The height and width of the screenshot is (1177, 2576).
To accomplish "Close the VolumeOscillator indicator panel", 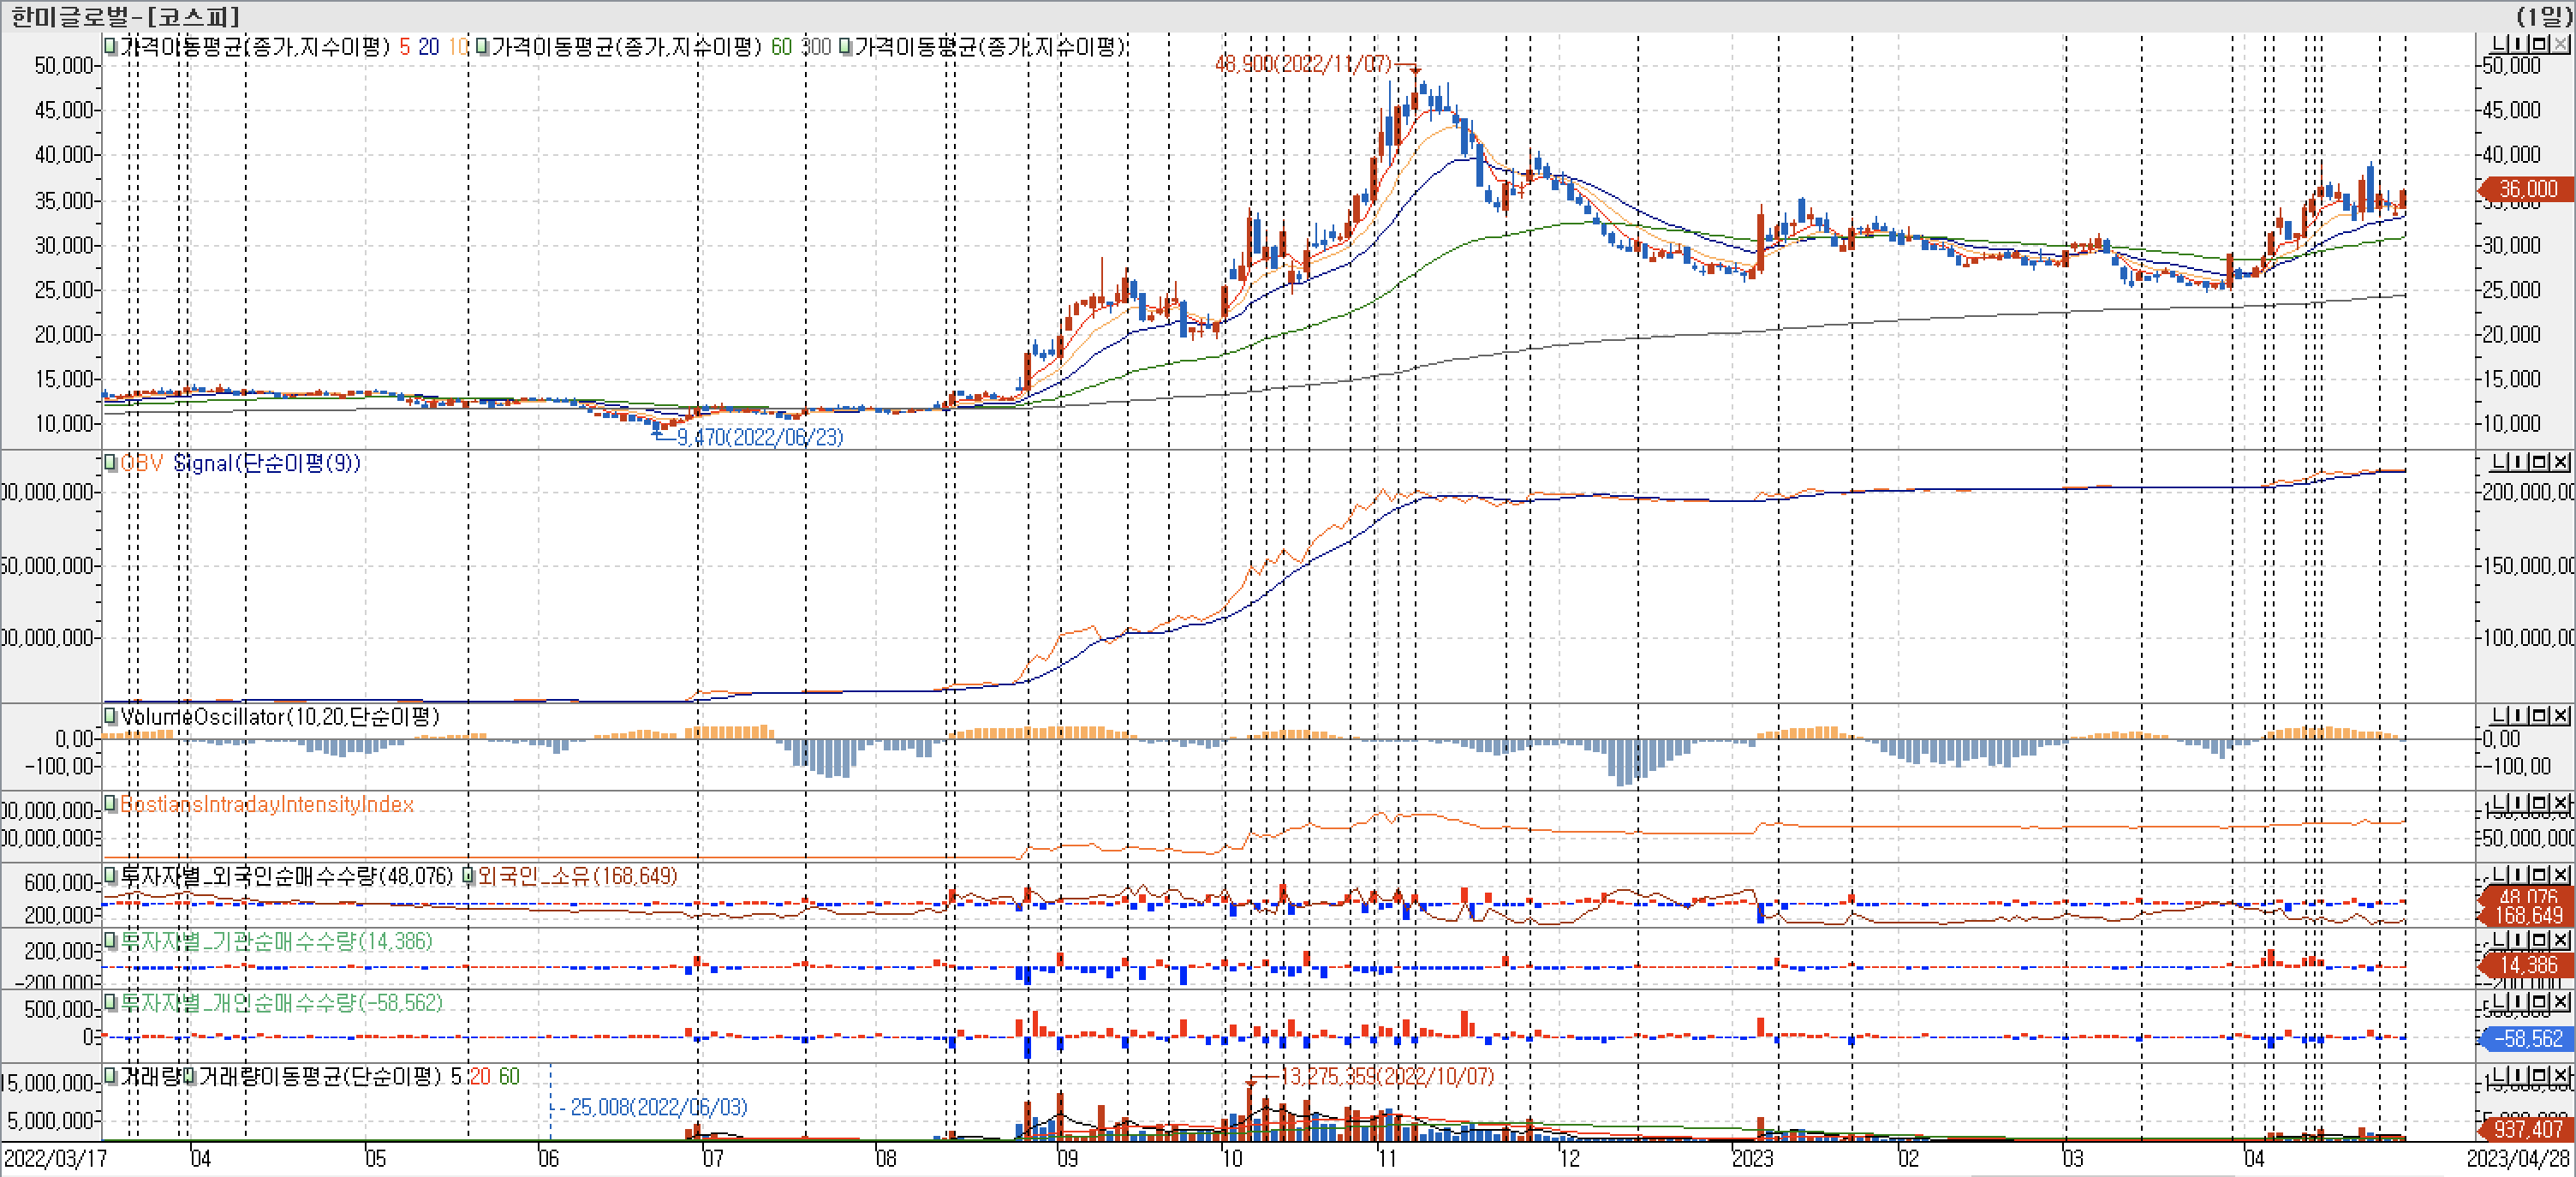I will click(x=2561, y=716).
